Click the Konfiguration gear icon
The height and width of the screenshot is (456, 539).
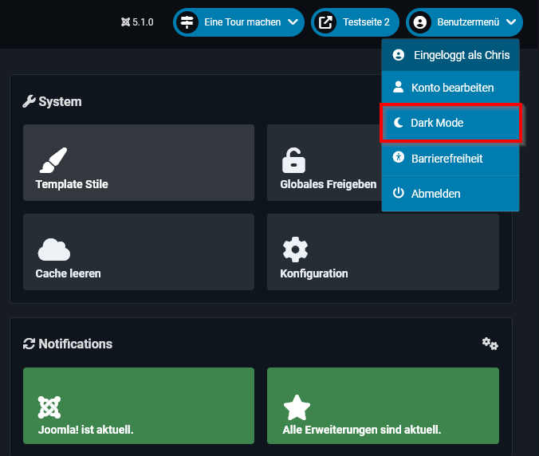[295, 250]
